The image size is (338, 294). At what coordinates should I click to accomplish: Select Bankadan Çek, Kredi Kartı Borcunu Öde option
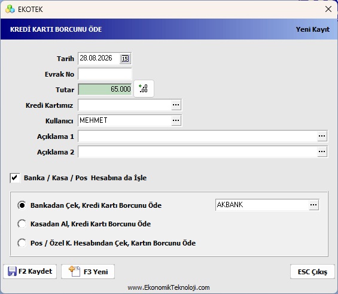click(22, 205)
